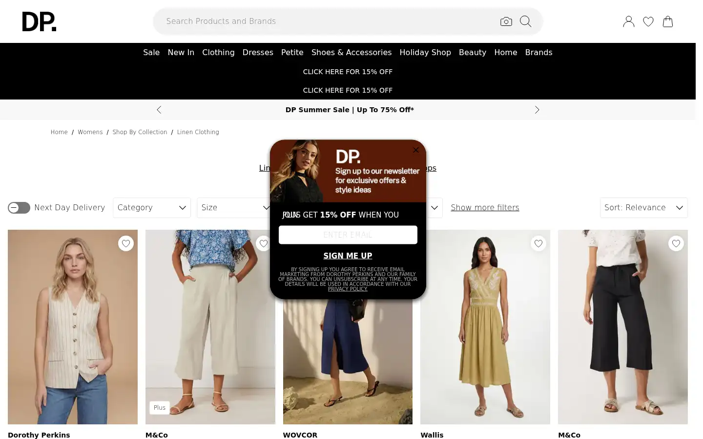The image size is (703, 439).
Task: Focus the Enter Email field
Action: 348,235
